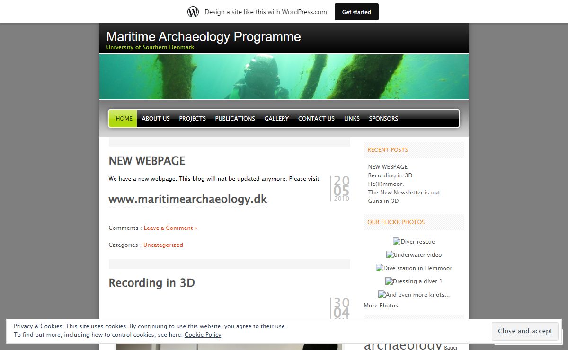Select the HOME menu item
This screenshot has height=350, width=568.
pos(124,118)
